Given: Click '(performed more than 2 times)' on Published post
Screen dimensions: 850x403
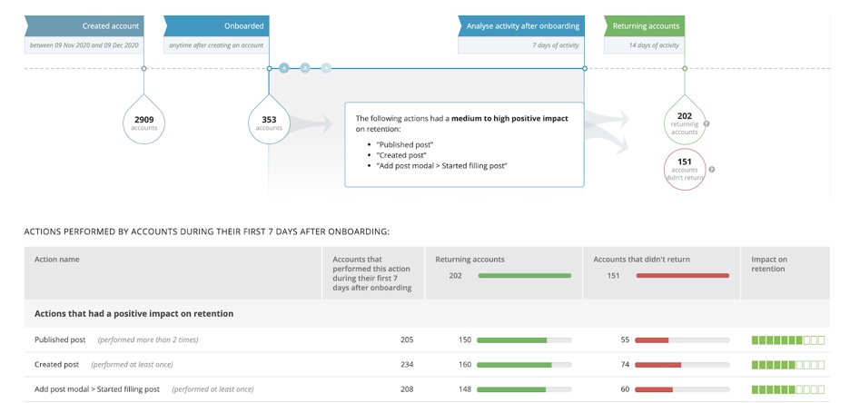Looking at the screenshot, I should coord(148,340).
